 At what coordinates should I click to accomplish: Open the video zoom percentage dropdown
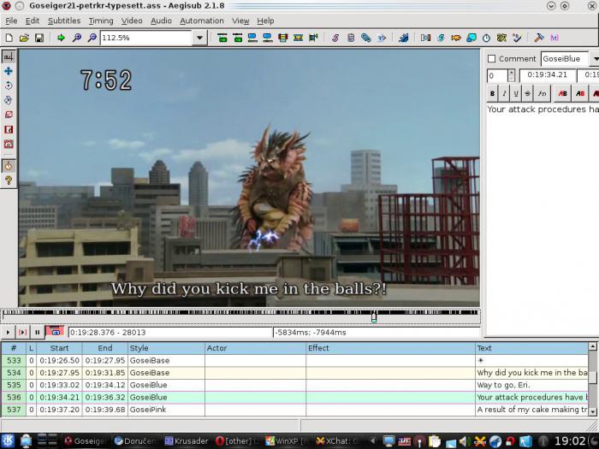coord(199,38)
